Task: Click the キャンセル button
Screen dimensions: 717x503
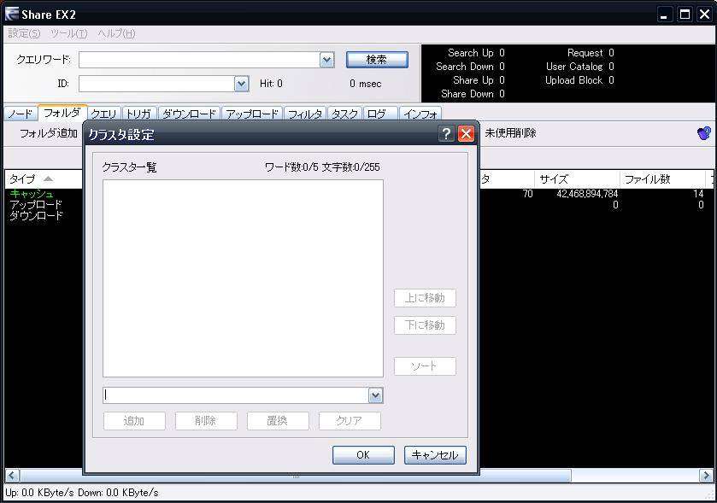Action: pos(435,455)
